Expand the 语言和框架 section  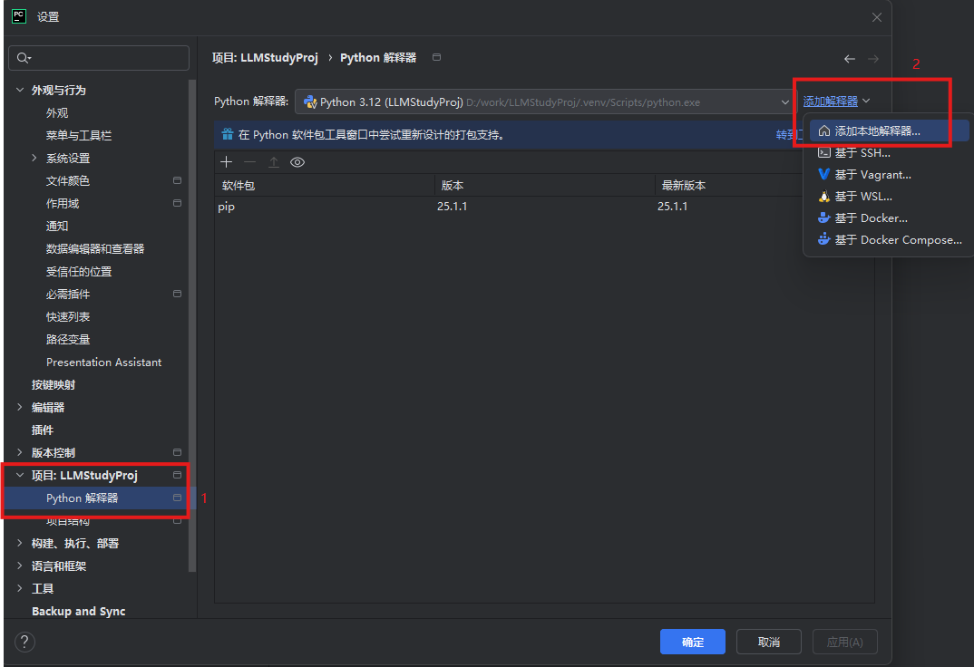click(x=20, y=565)
